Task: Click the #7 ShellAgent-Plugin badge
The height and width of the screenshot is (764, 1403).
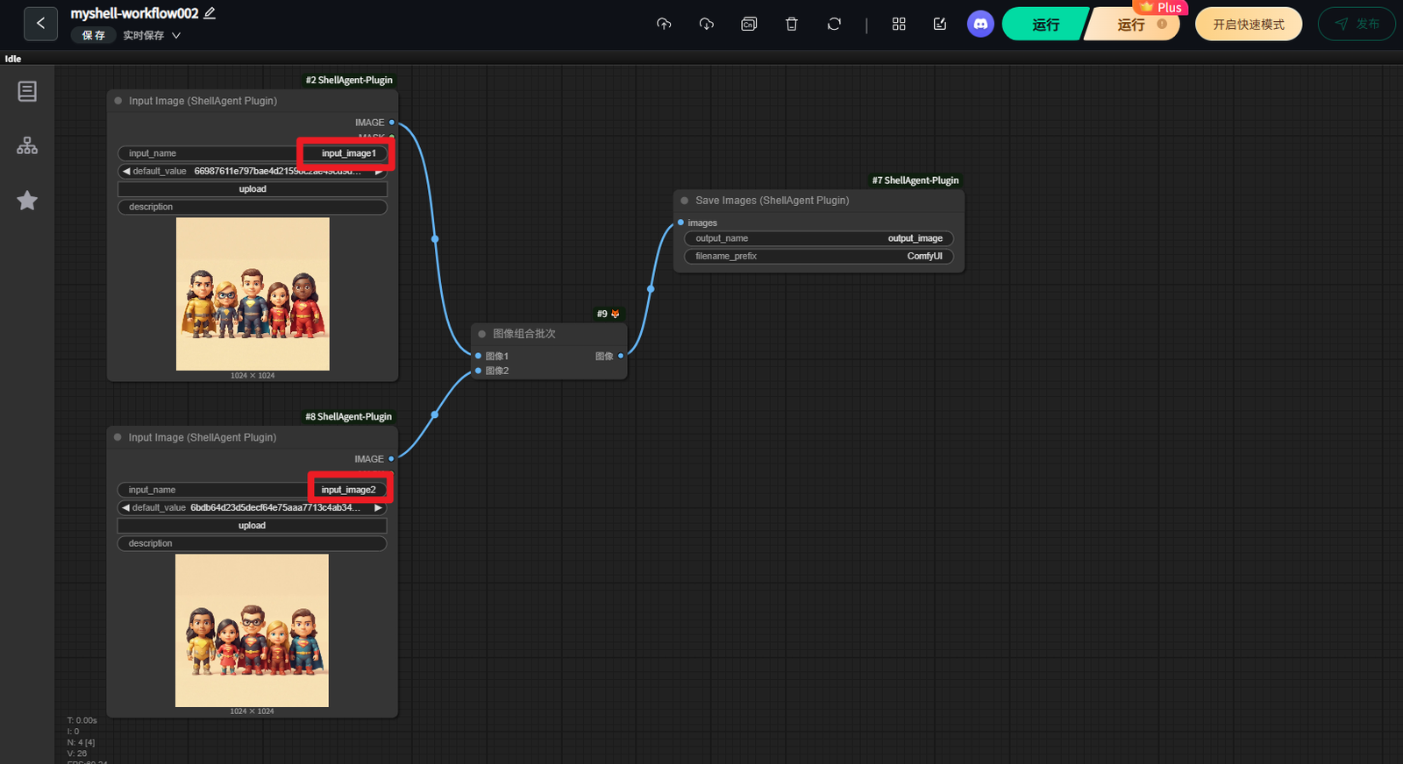Action: [x=915, y=180]
